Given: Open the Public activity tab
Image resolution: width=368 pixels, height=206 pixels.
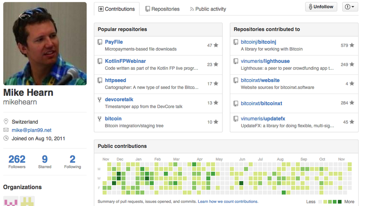Looking at the screenshot, I should click(x=207, y=9).
